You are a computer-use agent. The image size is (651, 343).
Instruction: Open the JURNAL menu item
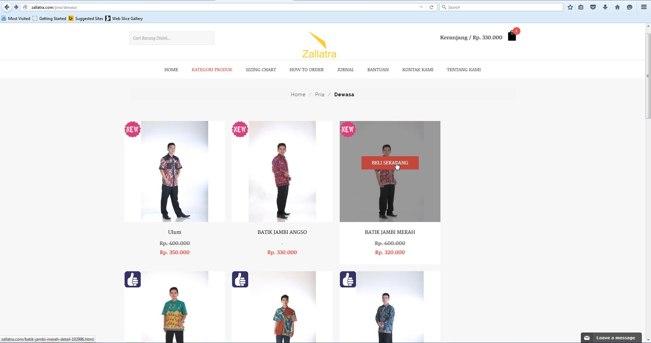[345, 69]
